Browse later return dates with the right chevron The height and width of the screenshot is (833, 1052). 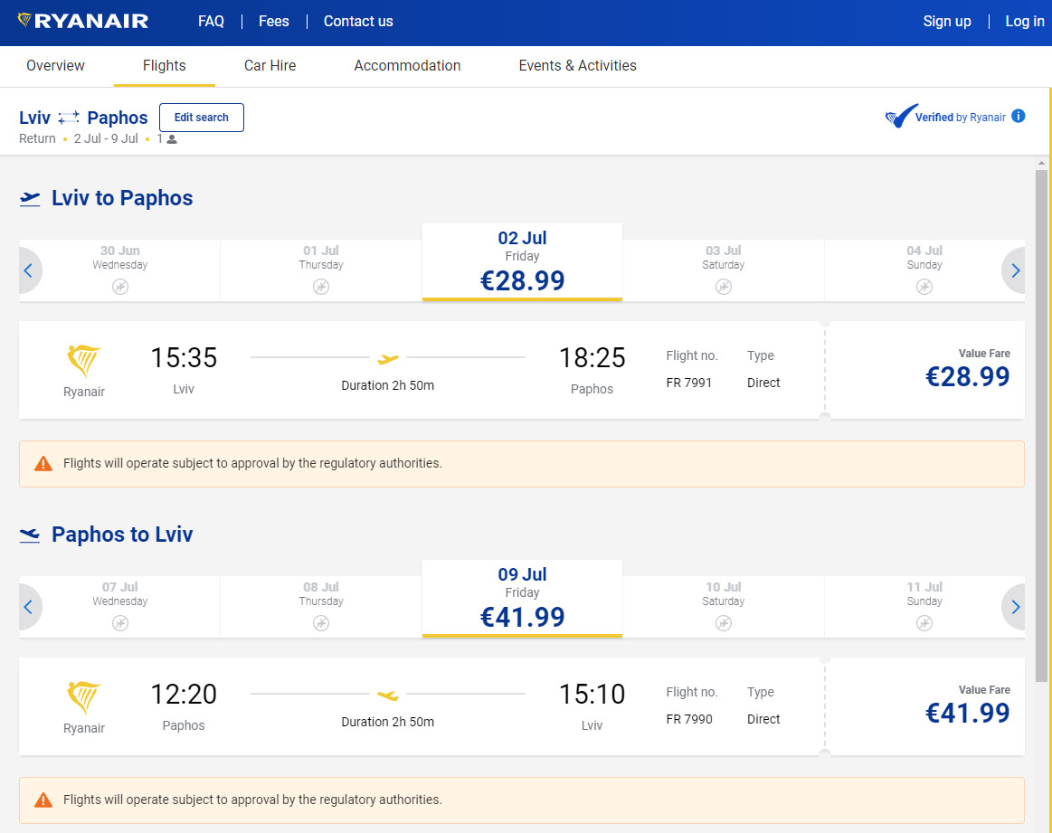pyautogui.click(x=1015, y=606)
